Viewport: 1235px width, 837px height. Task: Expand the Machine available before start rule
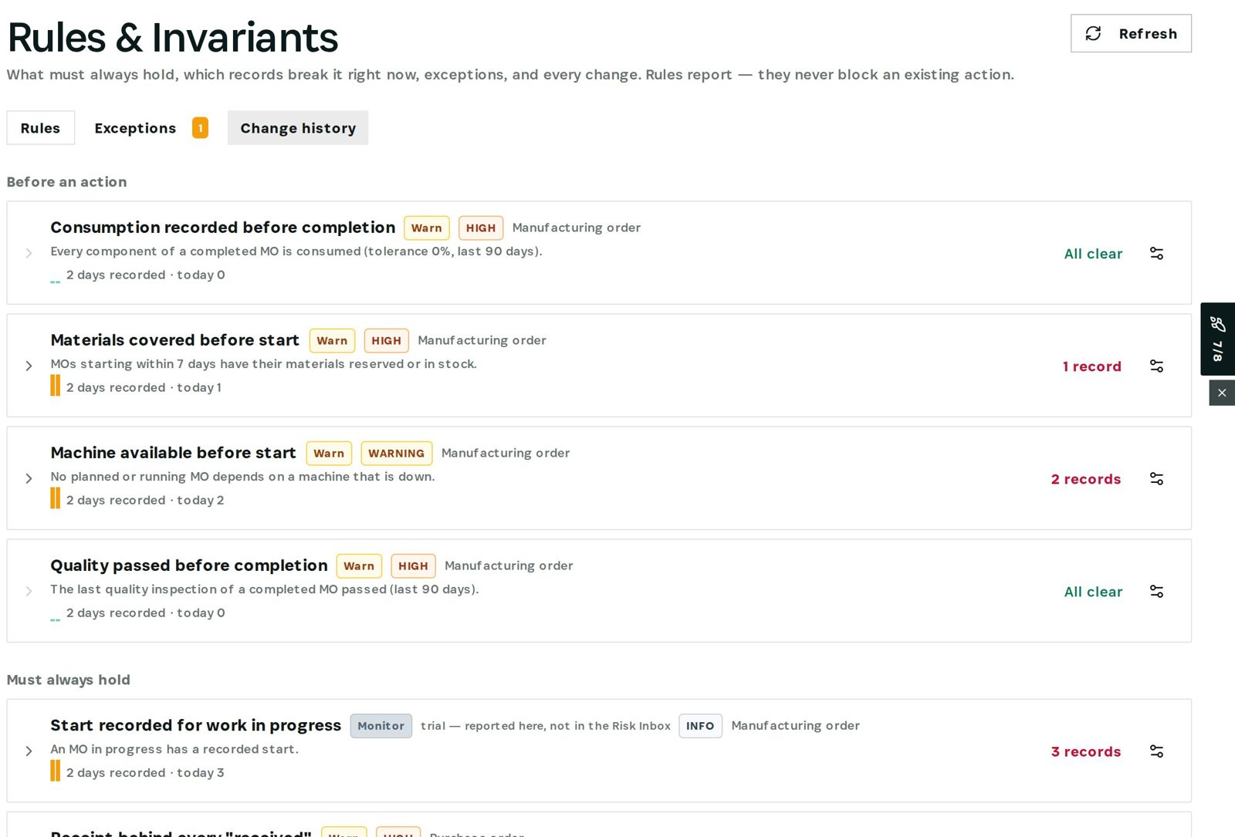[x=29, y=478]
